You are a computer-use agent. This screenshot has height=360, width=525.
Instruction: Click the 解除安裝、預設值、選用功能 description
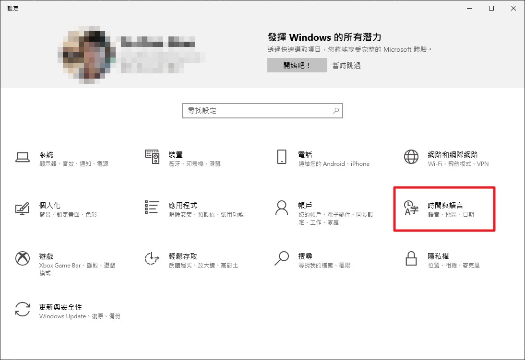click(206, 215)
